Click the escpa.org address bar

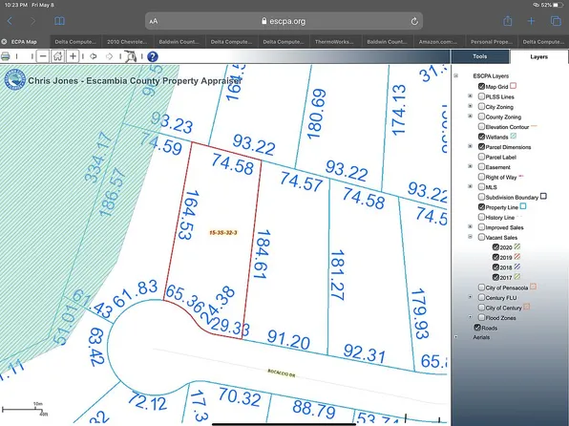(x=284, y=21)
